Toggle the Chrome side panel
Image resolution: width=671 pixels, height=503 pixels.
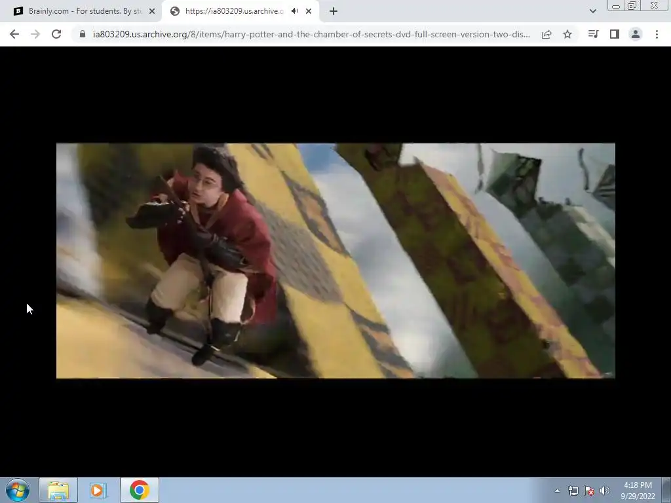[x=615, y=34]
